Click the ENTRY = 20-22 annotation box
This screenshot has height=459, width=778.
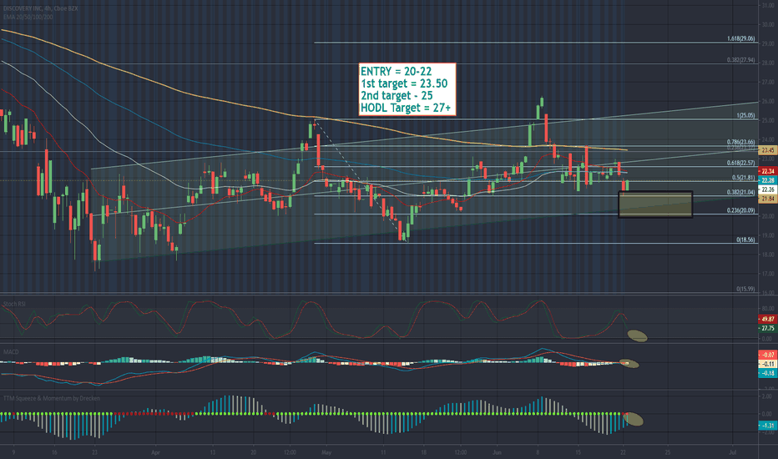[407, 89]
